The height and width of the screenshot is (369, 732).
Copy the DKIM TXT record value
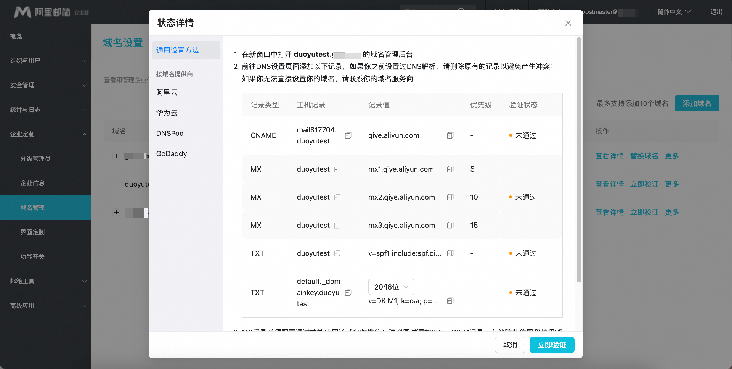click(x=450, y=301)
